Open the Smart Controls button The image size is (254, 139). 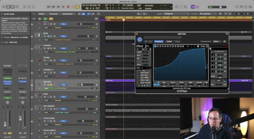pos(24,7)
